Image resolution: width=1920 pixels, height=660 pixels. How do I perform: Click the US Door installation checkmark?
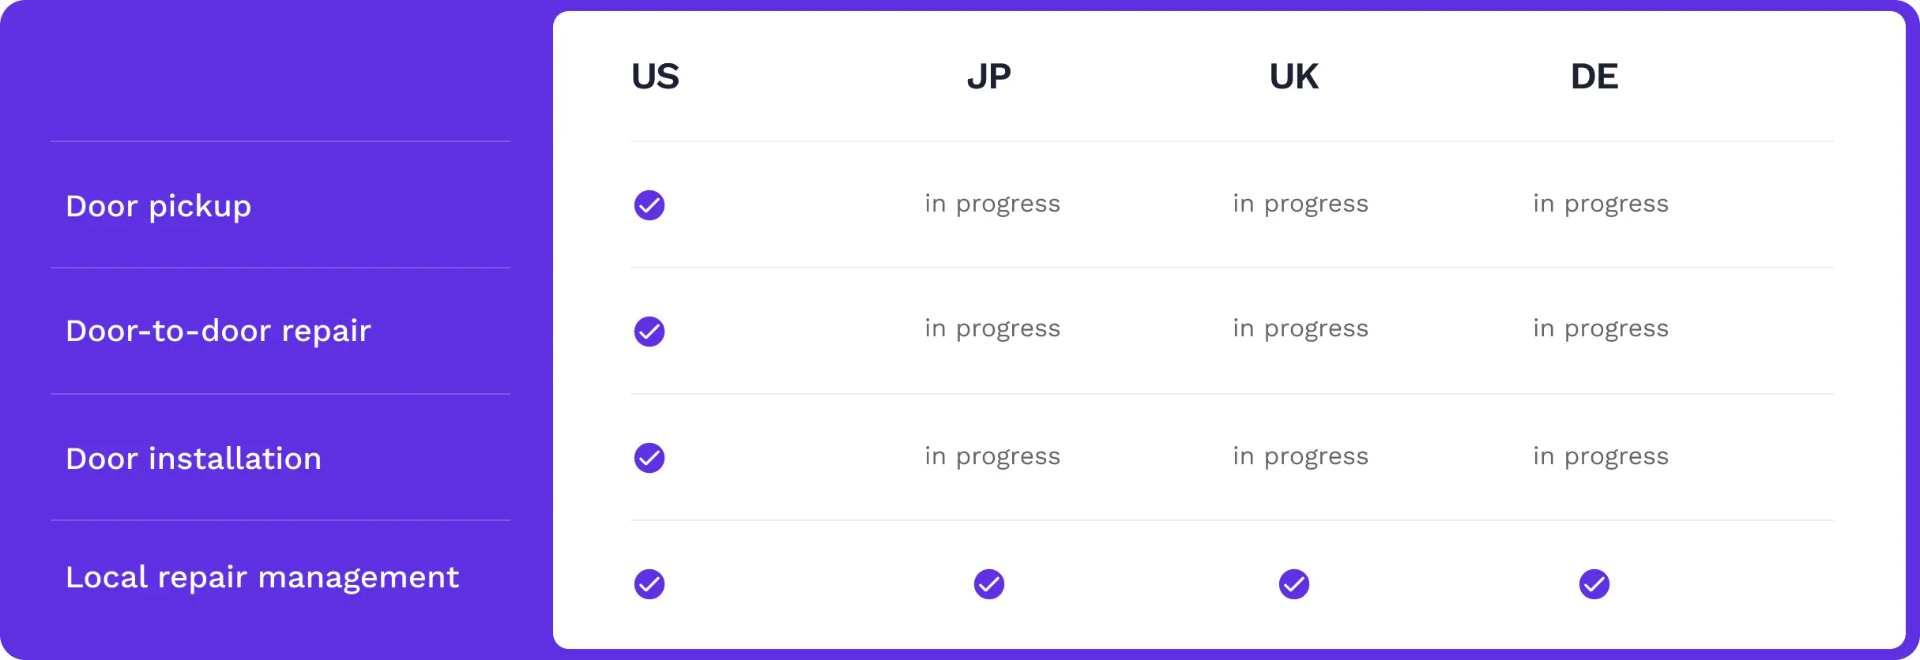click(649, 458)
